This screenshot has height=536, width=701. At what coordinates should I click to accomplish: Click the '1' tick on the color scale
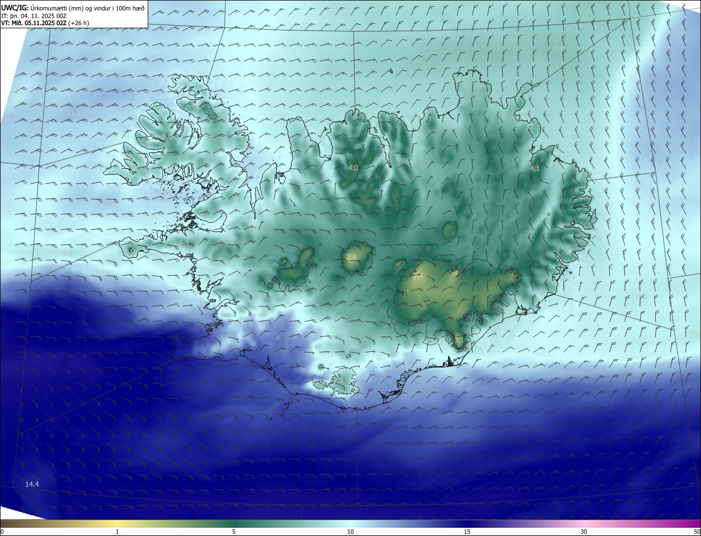[117, 532]
